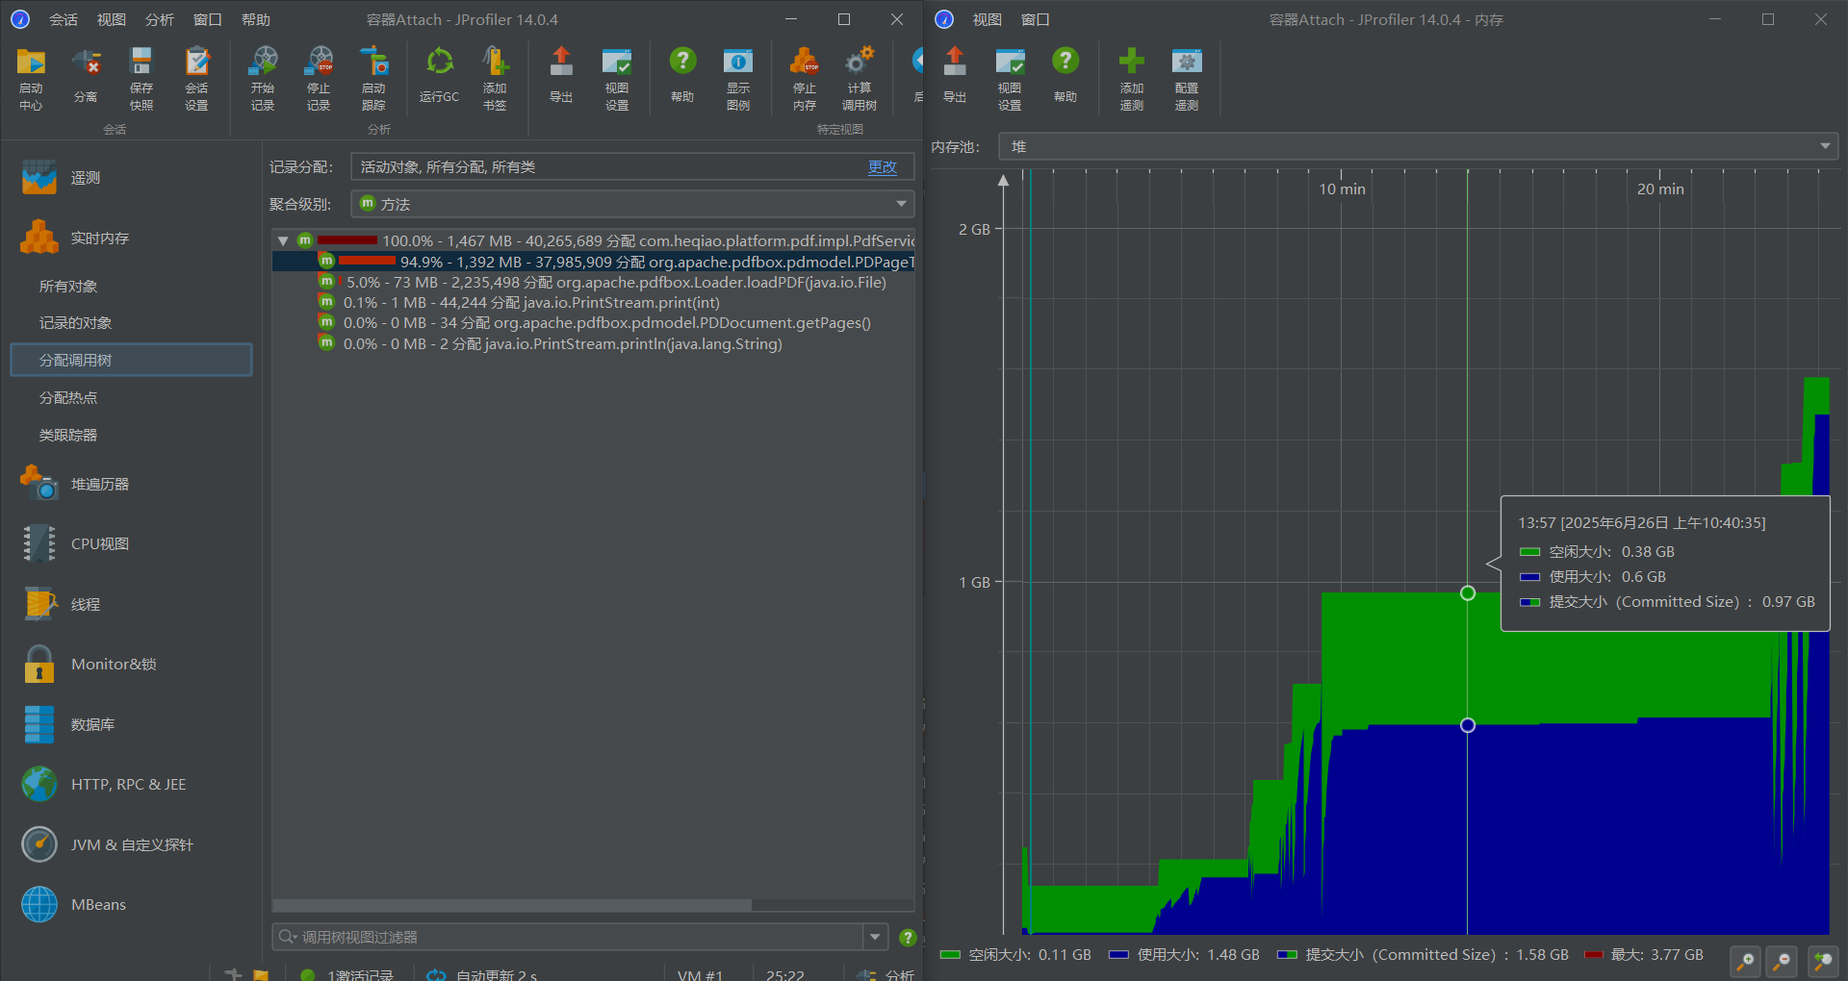Click the 20 min timeline marker
Image resolution: width=1848 pixels, height=981 pixels.
coord(1660,189)
